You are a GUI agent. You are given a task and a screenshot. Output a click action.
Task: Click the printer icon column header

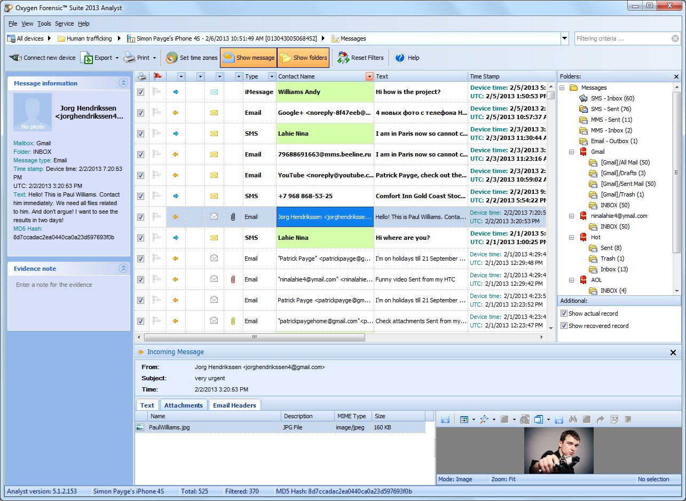142,76
